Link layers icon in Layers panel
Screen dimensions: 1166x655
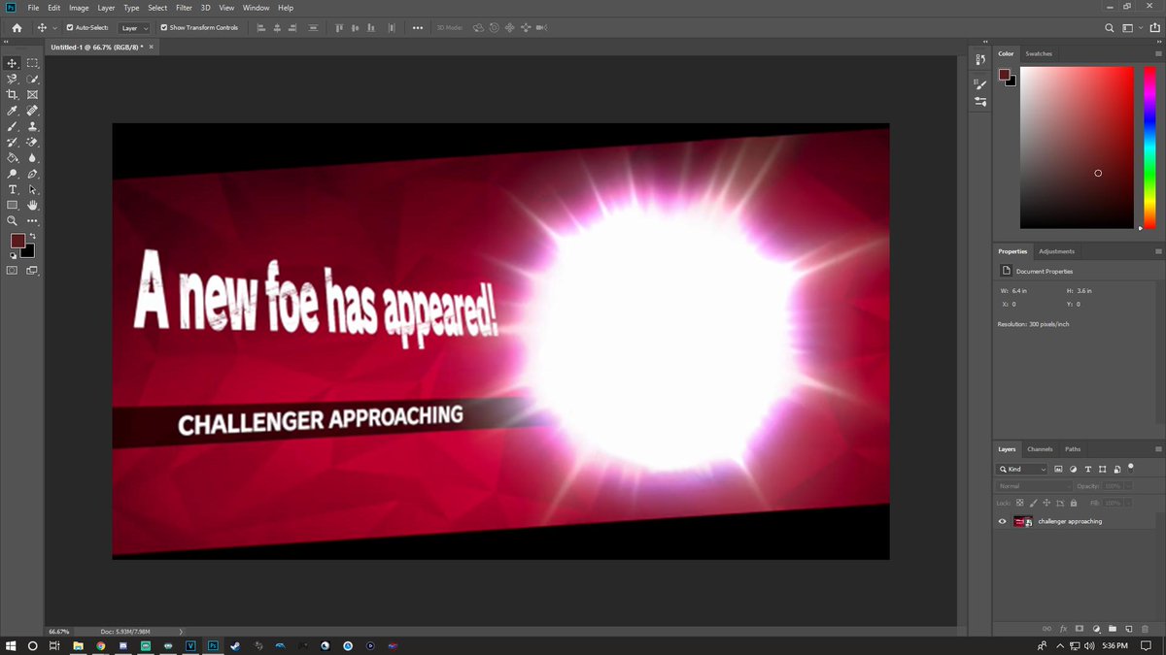[x=1046, y=628]
